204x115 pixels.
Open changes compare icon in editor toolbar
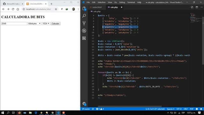[192, 7]
